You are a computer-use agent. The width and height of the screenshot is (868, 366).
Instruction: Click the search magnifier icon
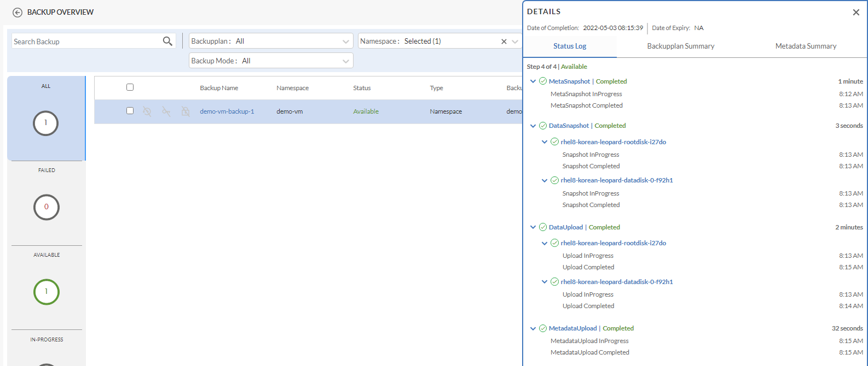click(167, 41)
